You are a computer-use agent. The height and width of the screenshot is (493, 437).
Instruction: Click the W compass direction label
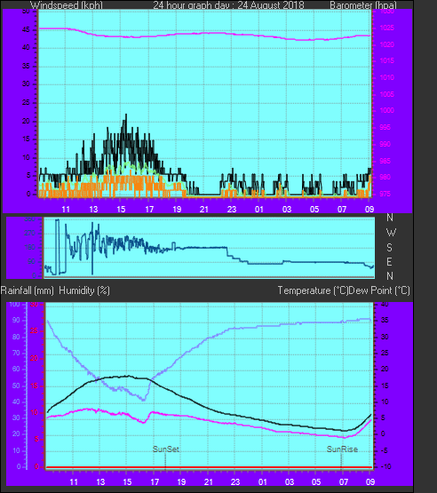point(391,233)
